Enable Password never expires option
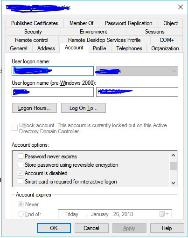The width and height of the screenshot is (188, 238). click(x=21, y=156)
